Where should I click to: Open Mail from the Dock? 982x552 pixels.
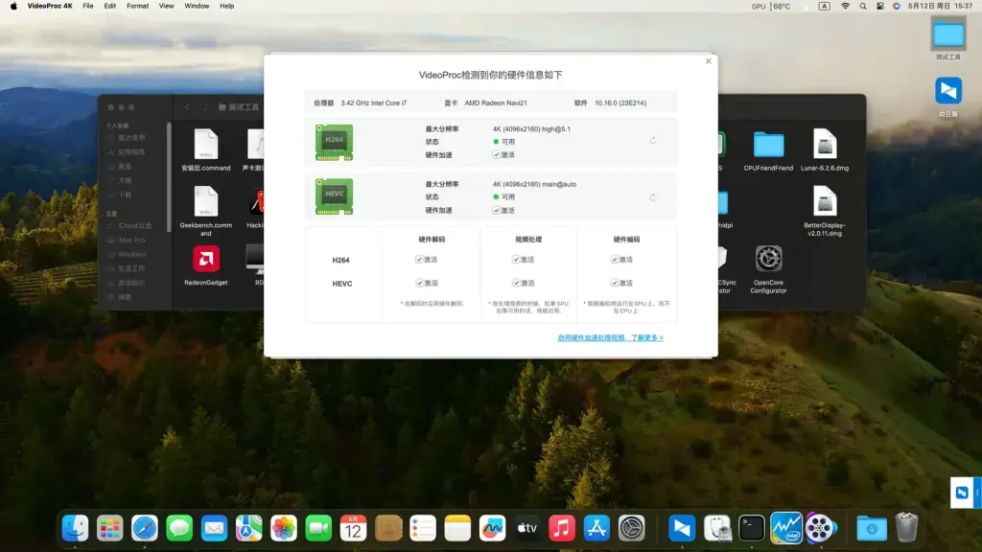[214, 528]
